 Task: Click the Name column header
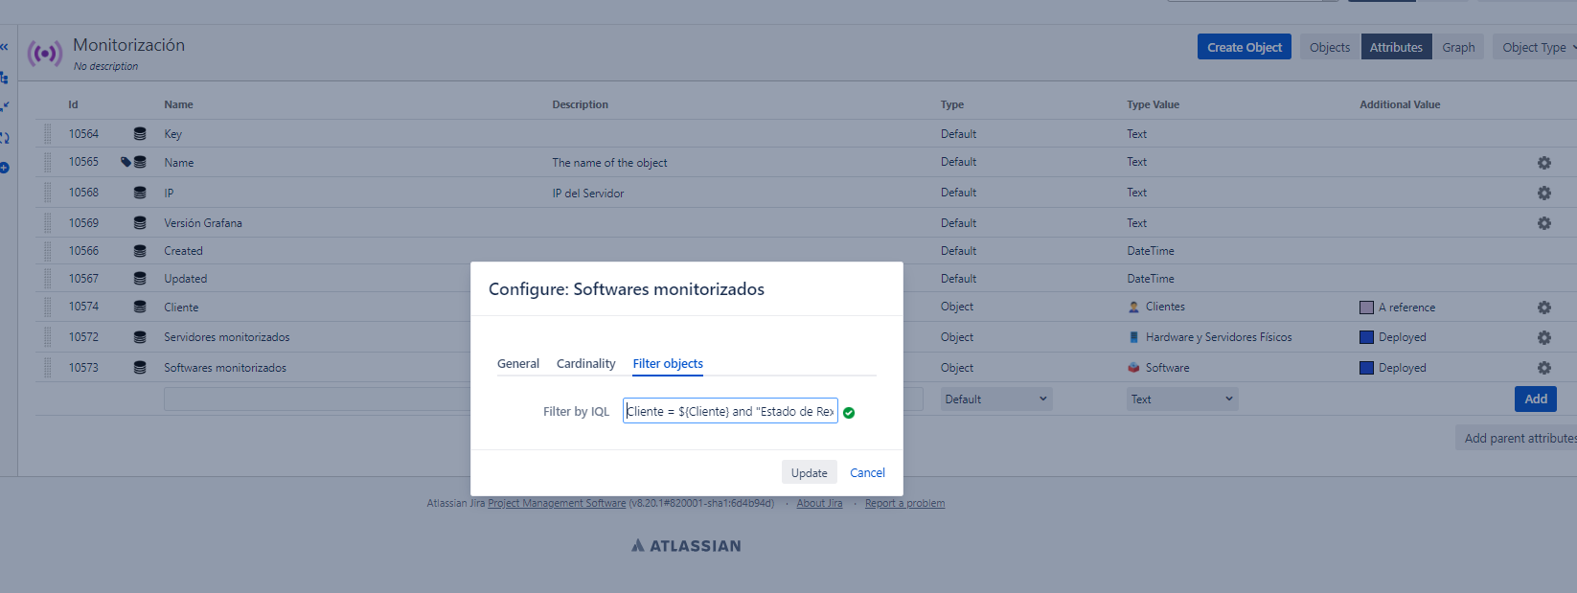coord(178,104)
